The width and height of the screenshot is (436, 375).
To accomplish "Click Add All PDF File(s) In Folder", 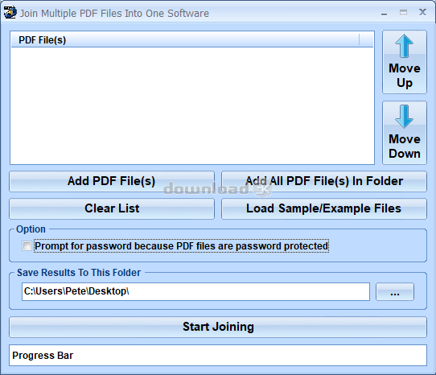I will pos(324,181).
